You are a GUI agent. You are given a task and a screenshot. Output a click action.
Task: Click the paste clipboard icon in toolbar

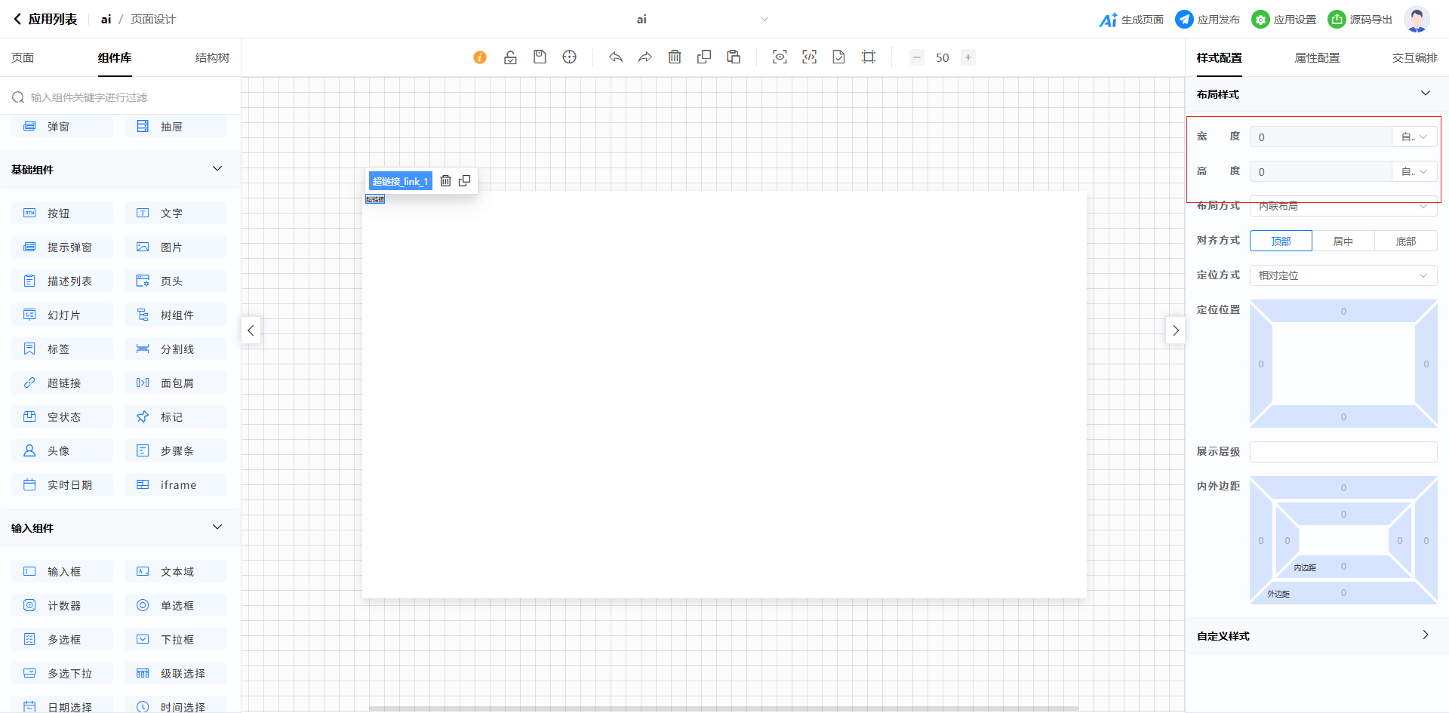coord(734,57)
